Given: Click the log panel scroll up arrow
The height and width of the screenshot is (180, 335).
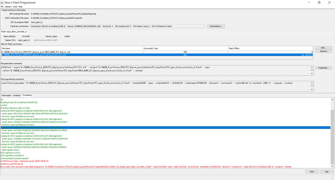Looking at the screenshot, I should pos(332,99).
